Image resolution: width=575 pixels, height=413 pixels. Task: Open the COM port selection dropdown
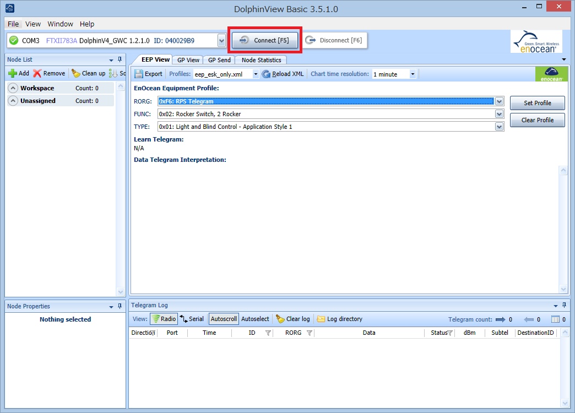221,40
